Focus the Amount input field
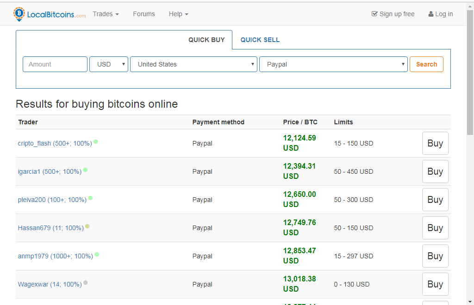The height and width of the screenshot is (305, 474). (55, 64)
